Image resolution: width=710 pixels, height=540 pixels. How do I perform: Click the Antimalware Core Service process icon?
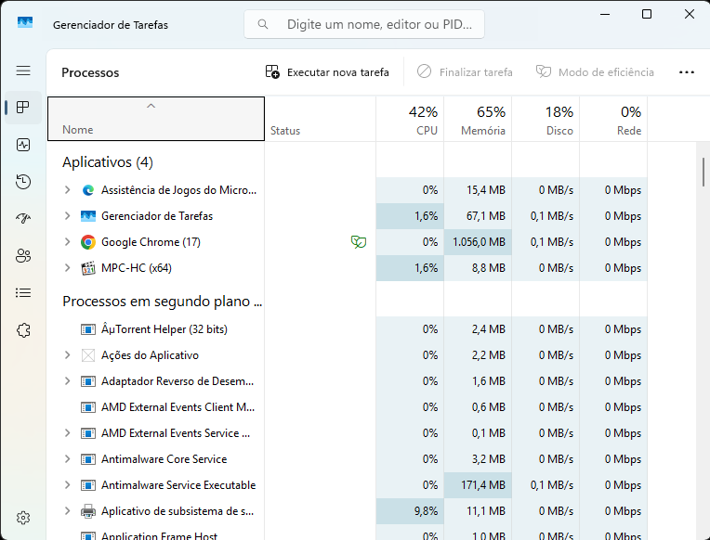tap(88, 459)
